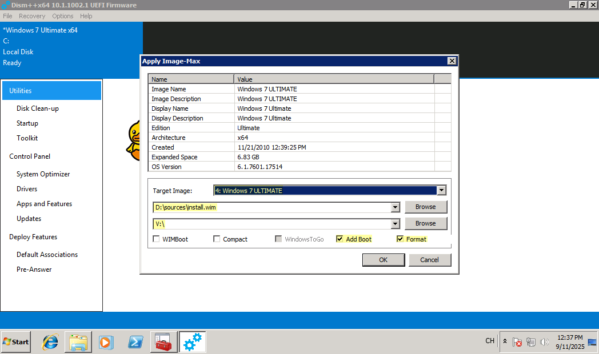Open the Options menu
This screenshot has height=354, width=599.
[x=63, y=16]
